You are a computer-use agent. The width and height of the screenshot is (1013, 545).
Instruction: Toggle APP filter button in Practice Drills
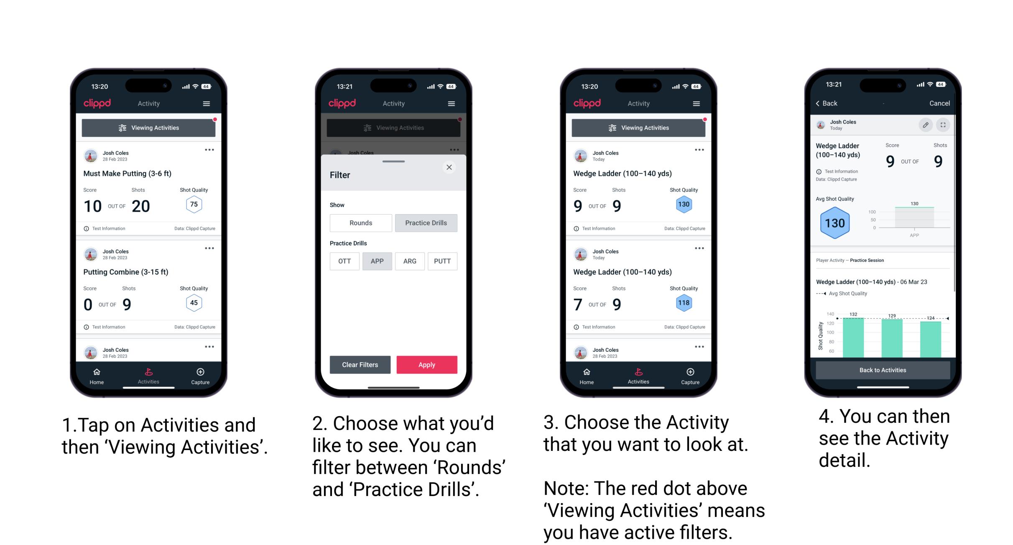pos(376,262)
